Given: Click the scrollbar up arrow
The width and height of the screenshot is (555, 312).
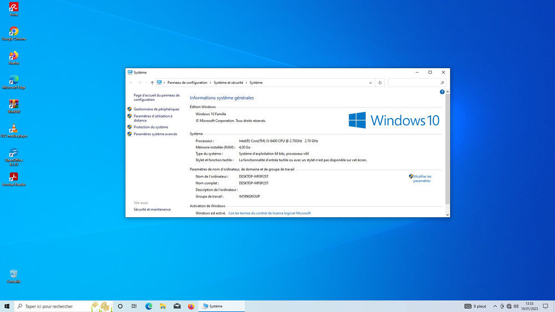Looking at the screenshot, I should coord(447,92).
